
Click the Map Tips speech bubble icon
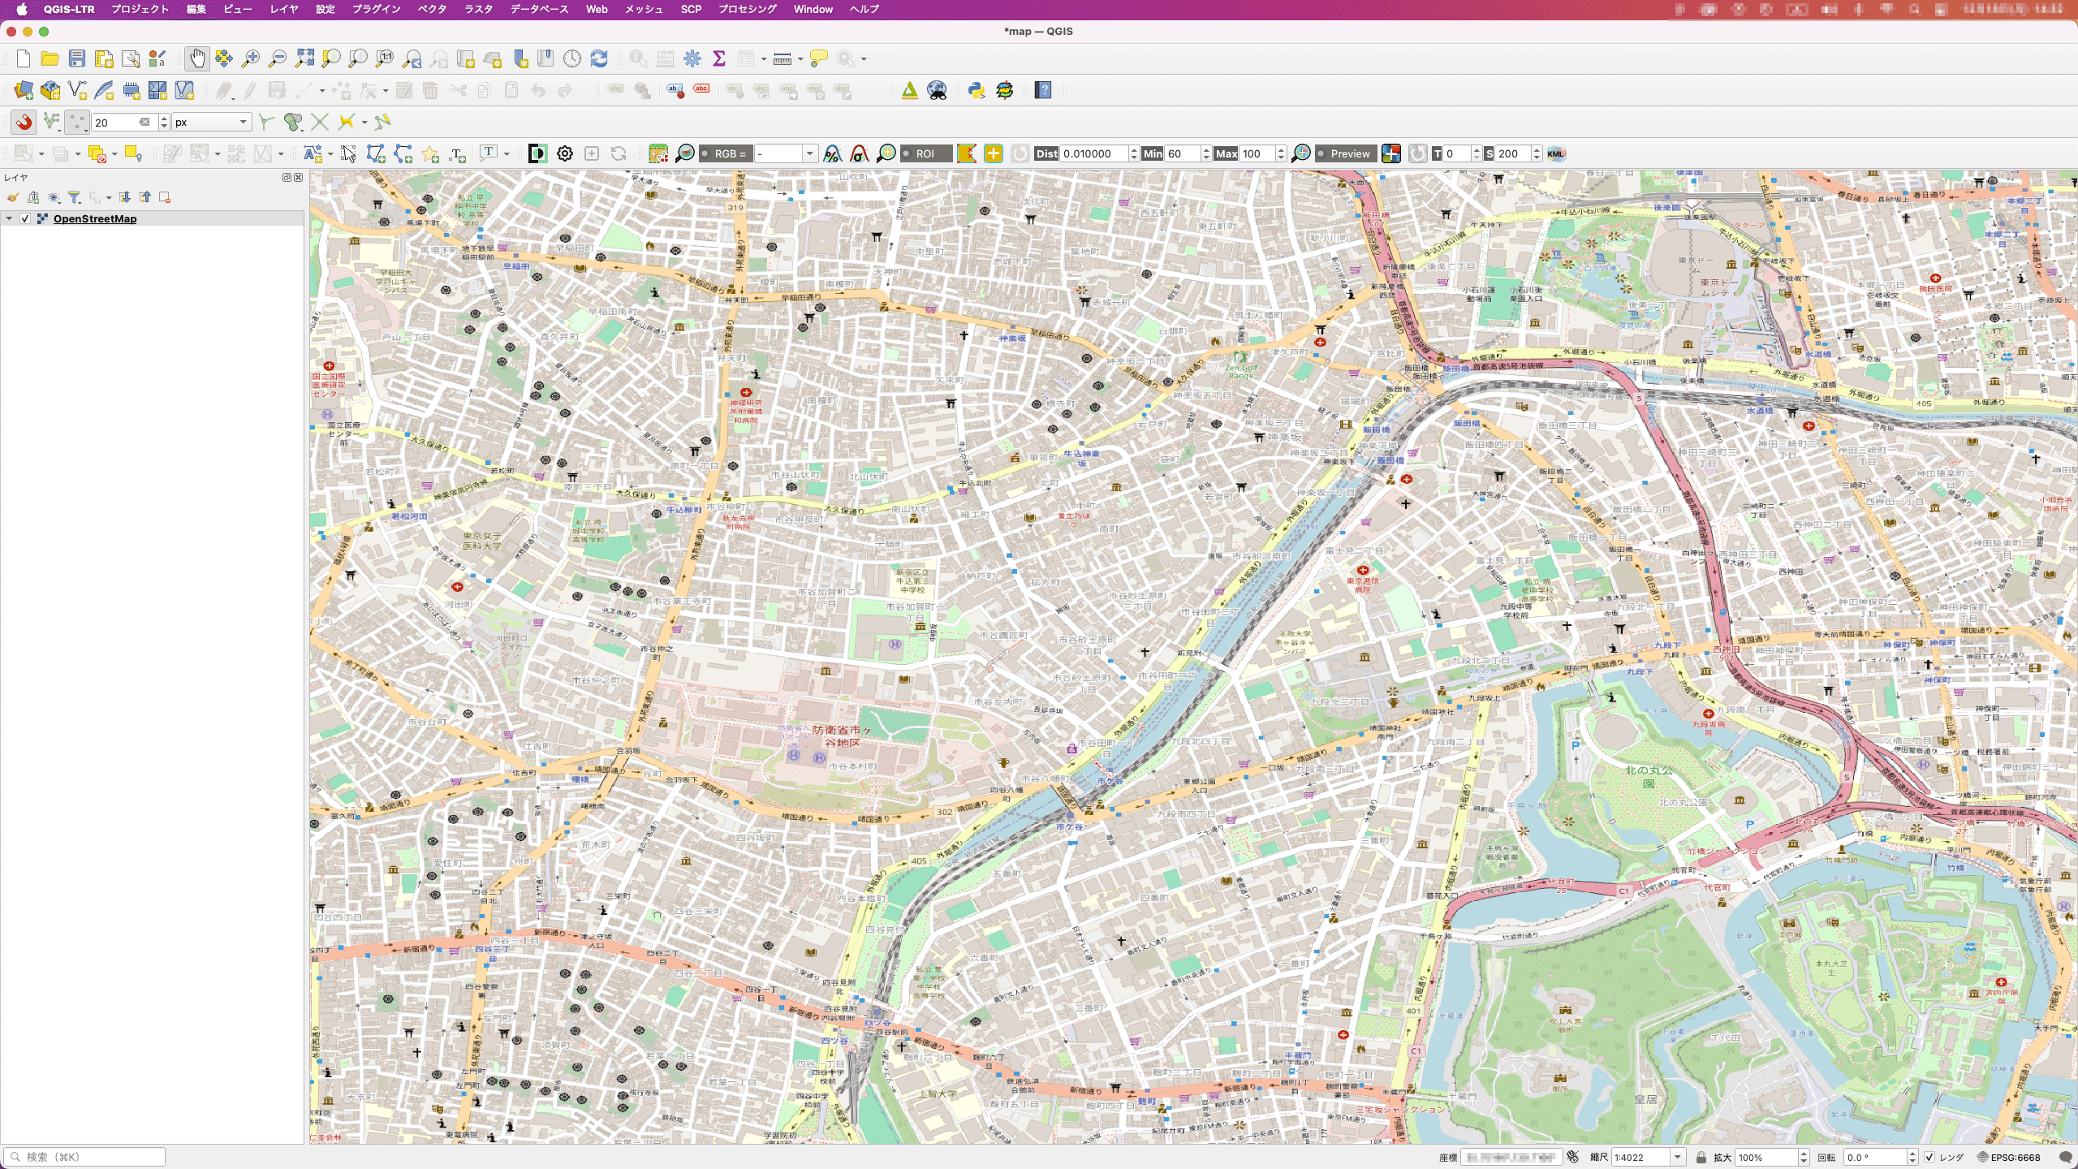(x=819, y=58)
